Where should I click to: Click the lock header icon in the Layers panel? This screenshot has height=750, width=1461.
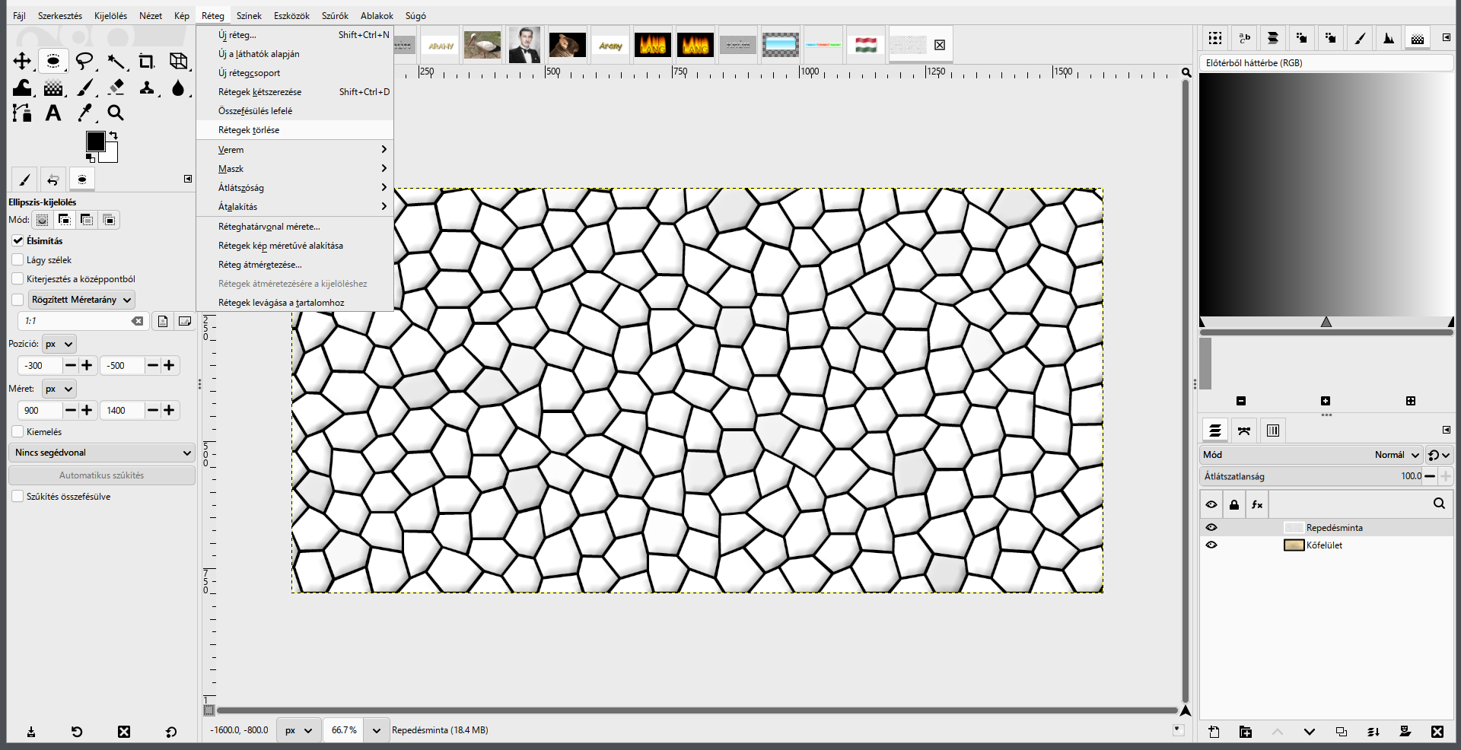[x=1234, y=504]
